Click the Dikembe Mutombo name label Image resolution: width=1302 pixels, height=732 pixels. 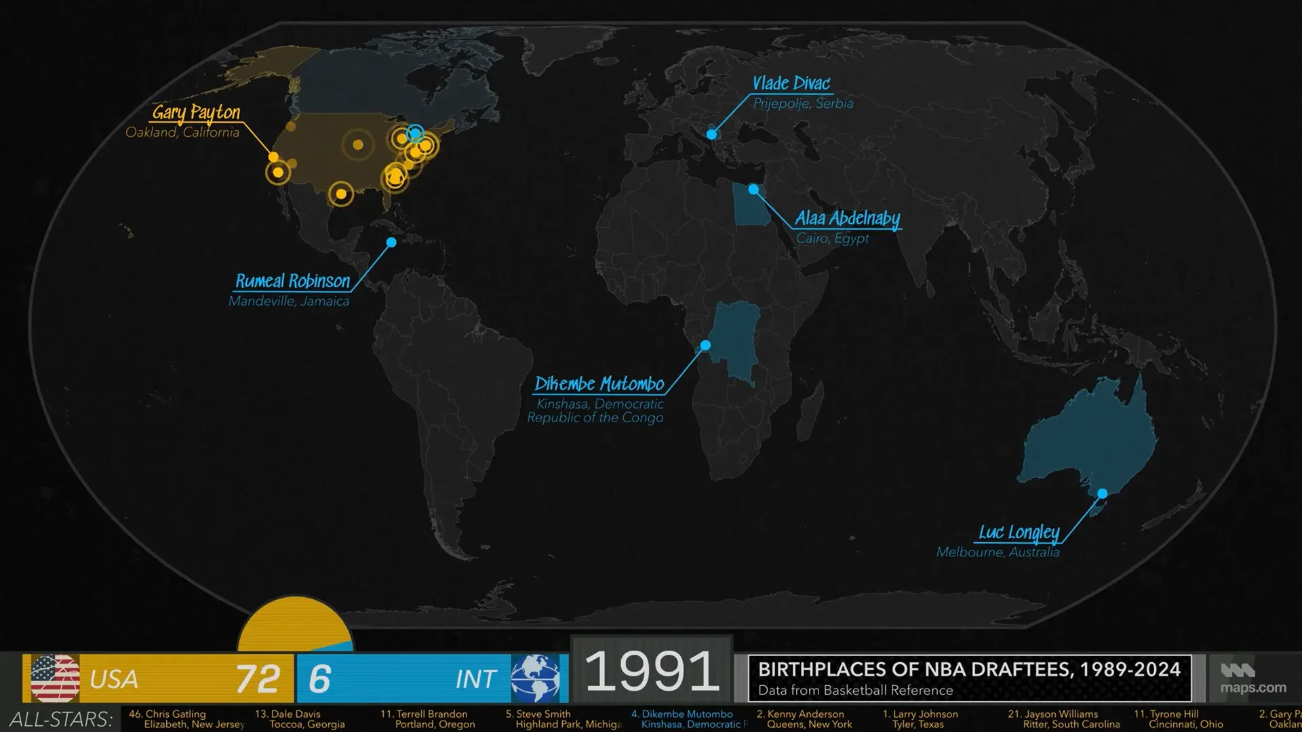tap(599, 384)
